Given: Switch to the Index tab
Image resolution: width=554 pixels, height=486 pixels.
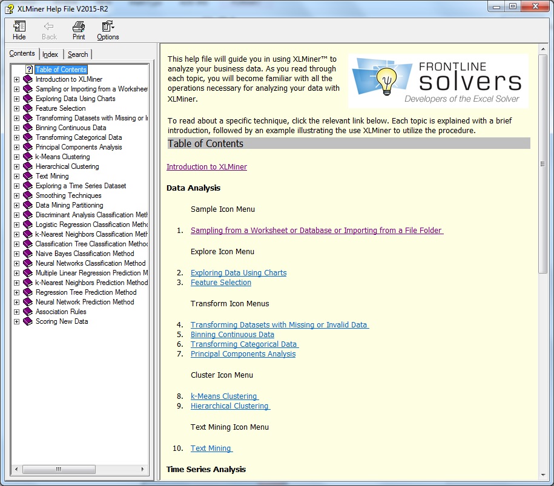Looking at the screenshot, I should (50, 54).
